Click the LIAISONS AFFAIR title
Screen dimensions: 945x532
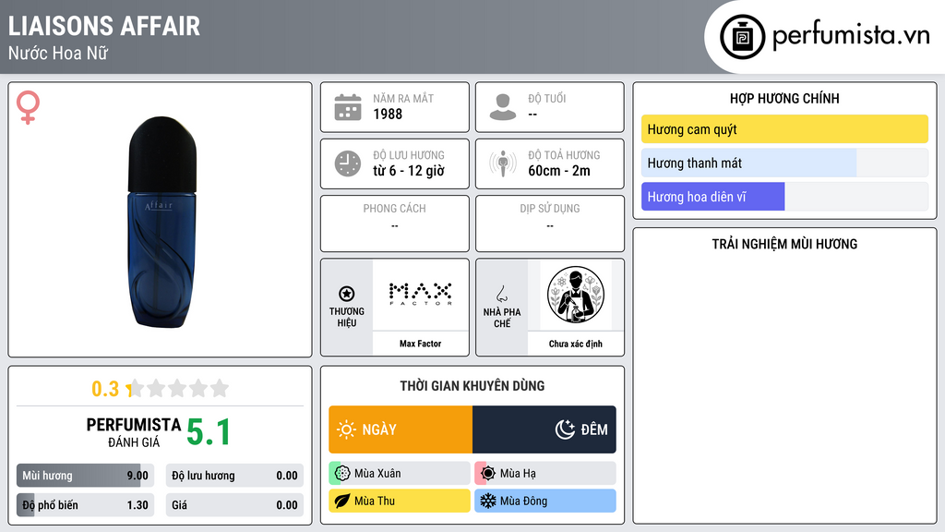[103, 26]
